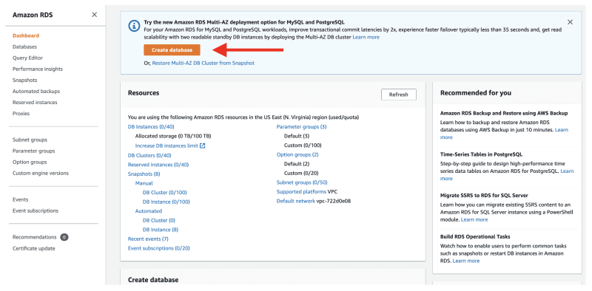Screen dimensions: 592x291
Task: Follow the Restore Multi-AZ DB Cluster from Snapshot link
Action: (x=203, y=64)
